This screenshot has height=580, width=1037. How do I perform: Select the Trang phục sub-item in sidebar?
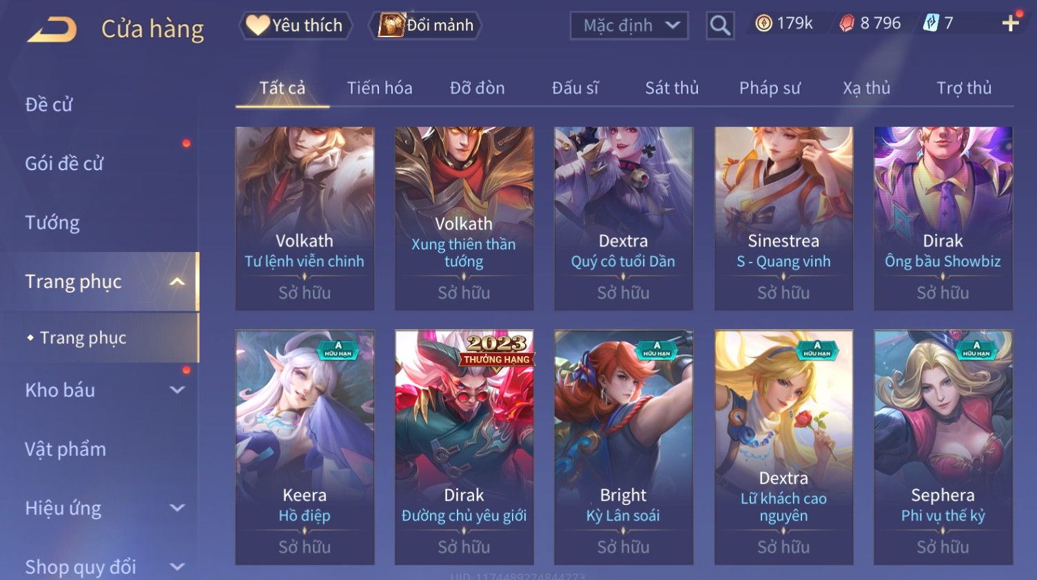[x=83, y=338]
